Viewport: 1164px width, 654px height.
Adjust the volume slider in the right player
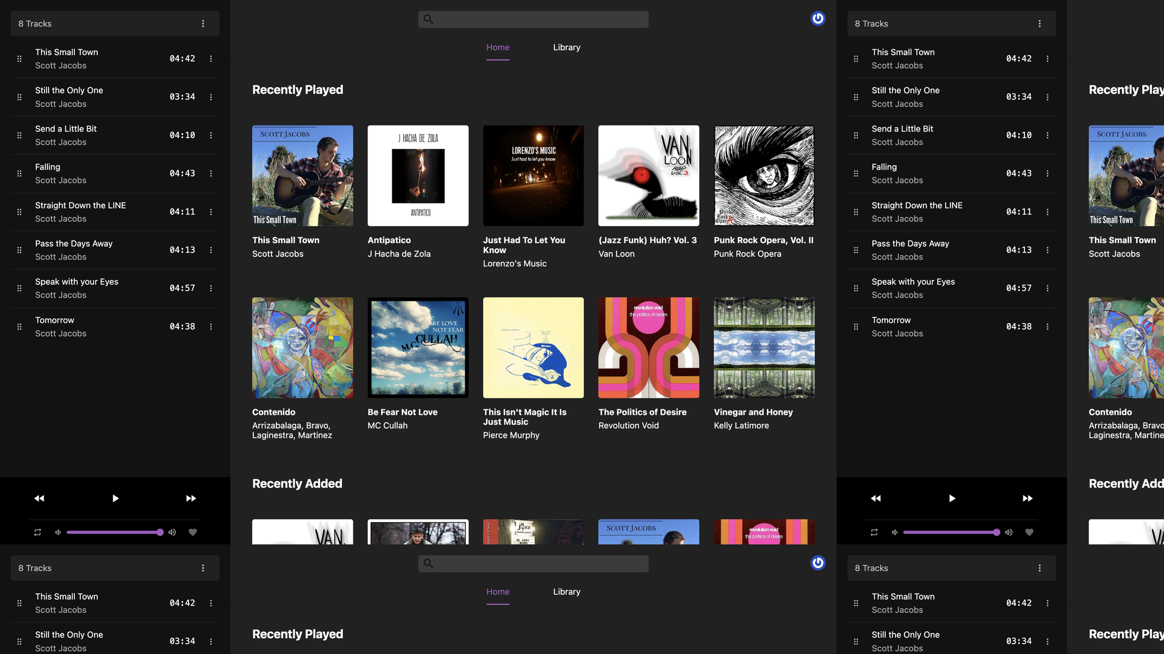[x=951, y=532]
